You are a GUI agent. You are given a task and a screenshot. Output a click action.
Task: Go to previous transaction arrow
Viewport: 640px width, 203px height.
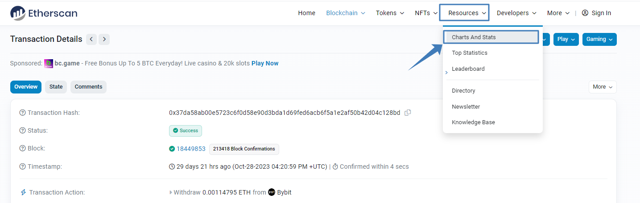91,39
